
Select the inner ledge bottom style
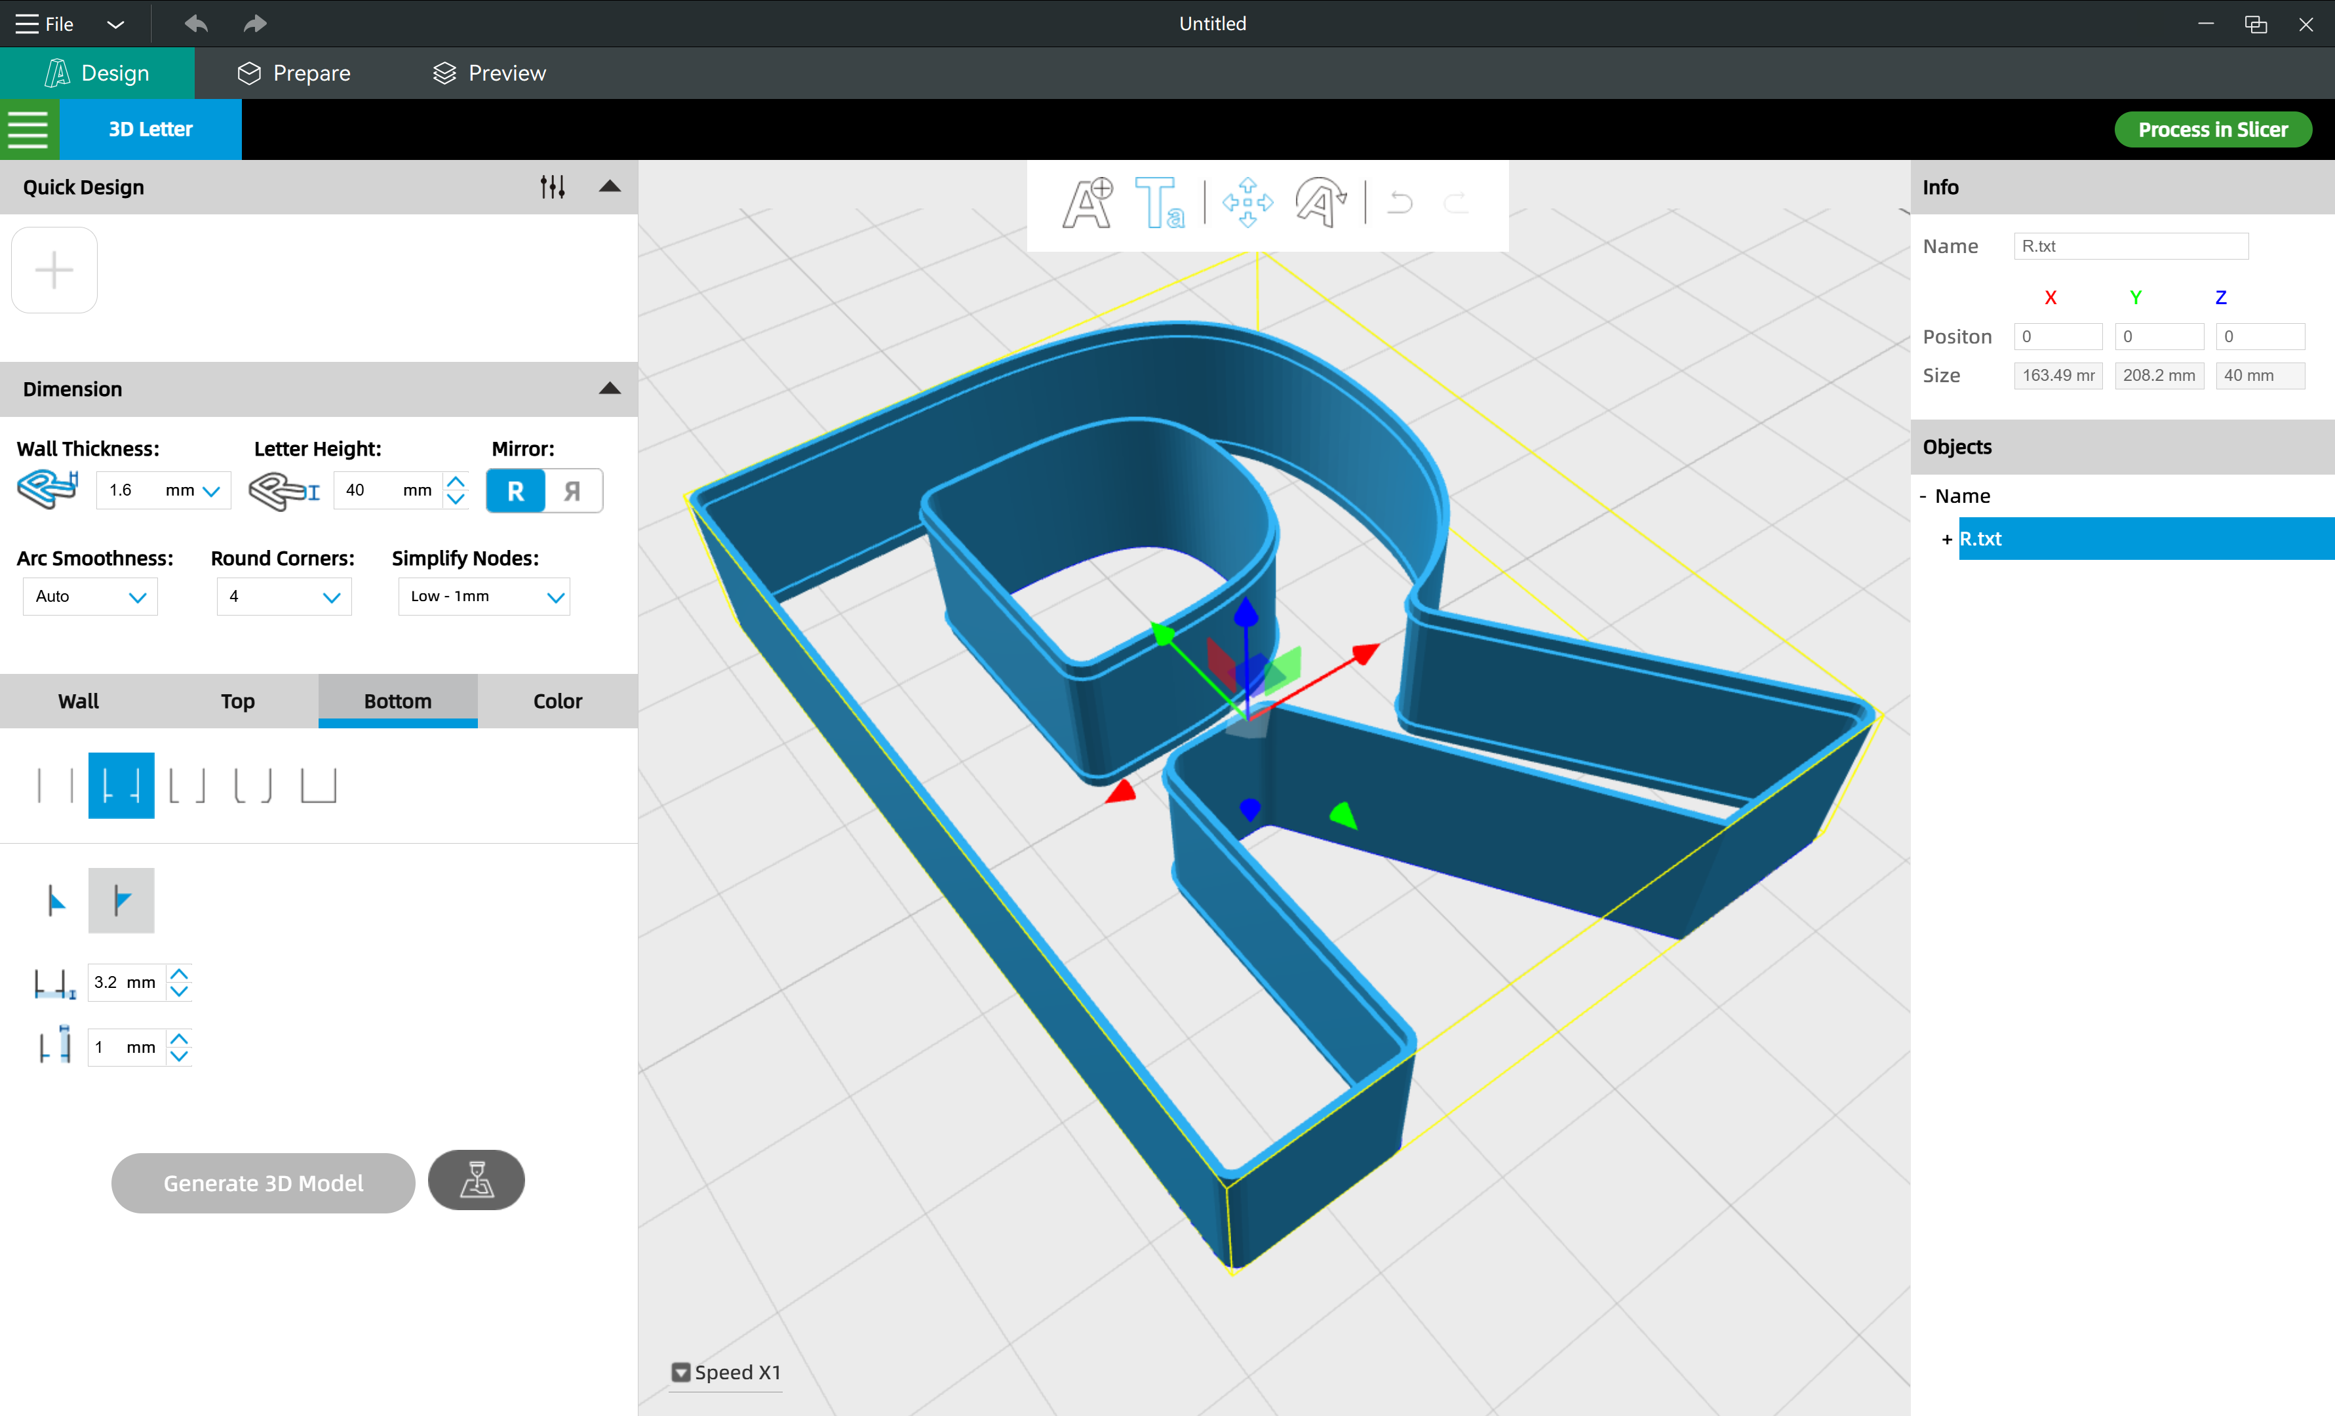(x=121, y=786)
